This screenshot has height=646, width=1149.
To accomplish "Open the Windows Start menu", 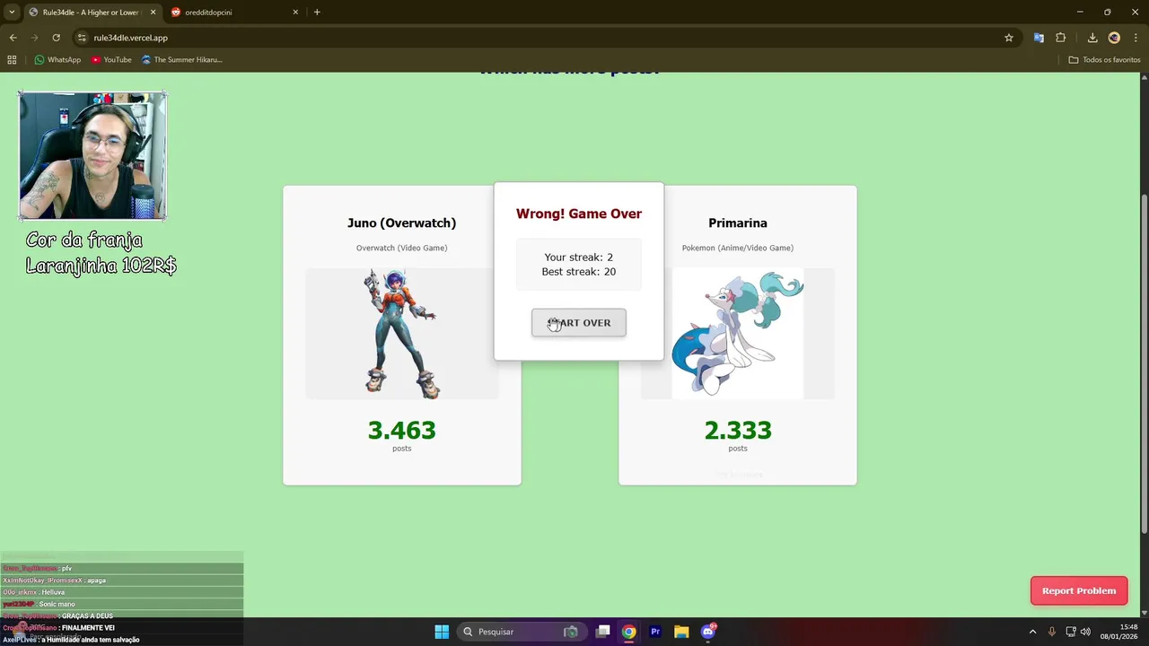I will 442,632.
